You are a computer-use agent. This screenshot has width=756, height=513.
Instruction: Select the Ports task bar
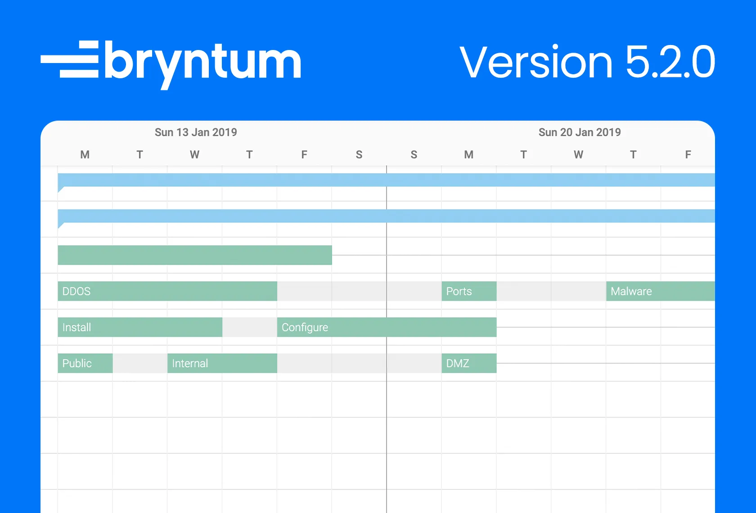pos(469,291)
